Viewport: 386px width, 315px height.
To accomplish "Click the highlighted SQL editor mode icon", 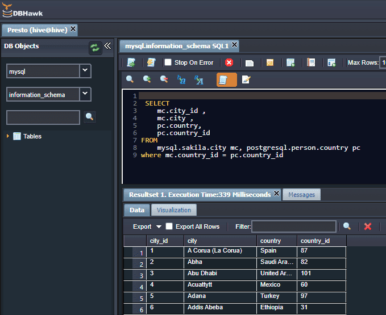I will coord(226,79).
